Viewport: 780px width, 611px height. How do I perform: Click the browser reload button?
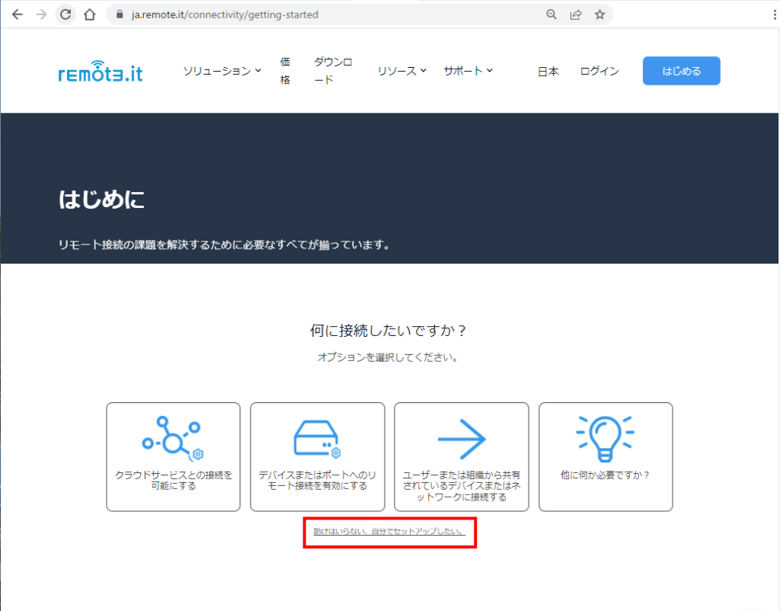[66, 14]
